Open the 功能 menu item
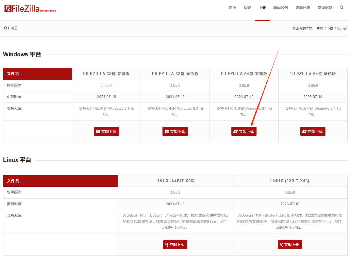 [x=247, y=8]
